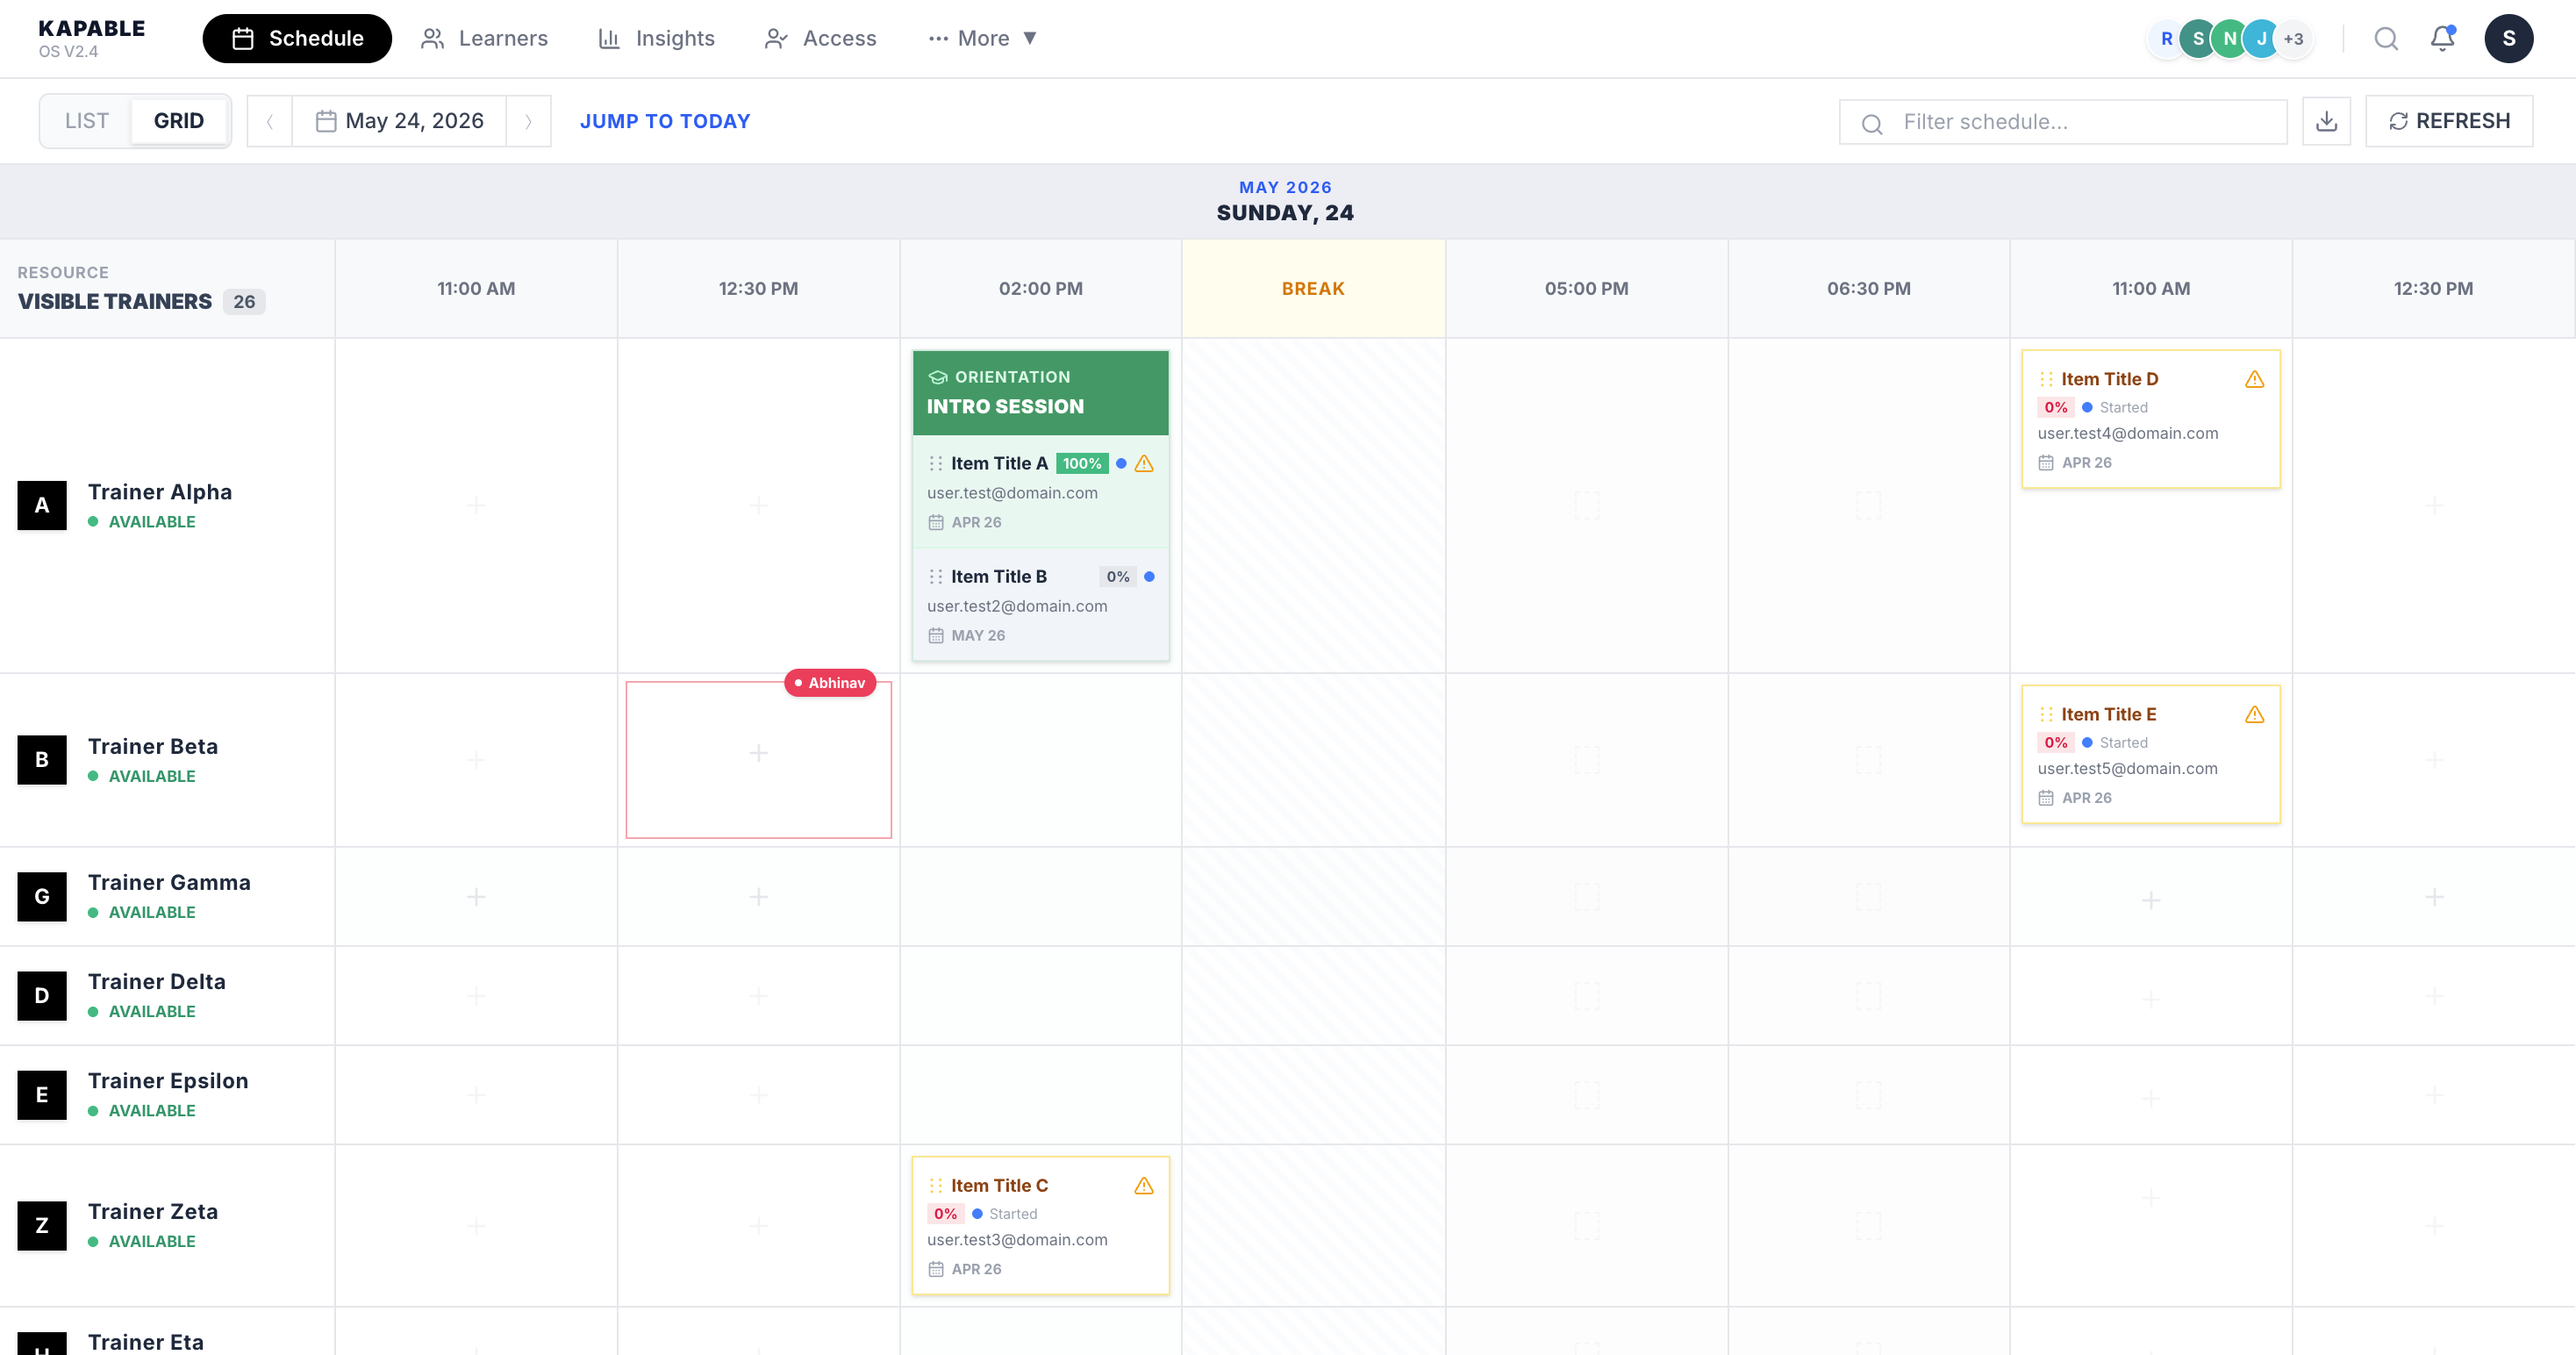Image resolution: width=2576 pixels, height=1355 pixels.
Task: Click JUMP TO TODAY link
Action: click(x=665, y=121)
